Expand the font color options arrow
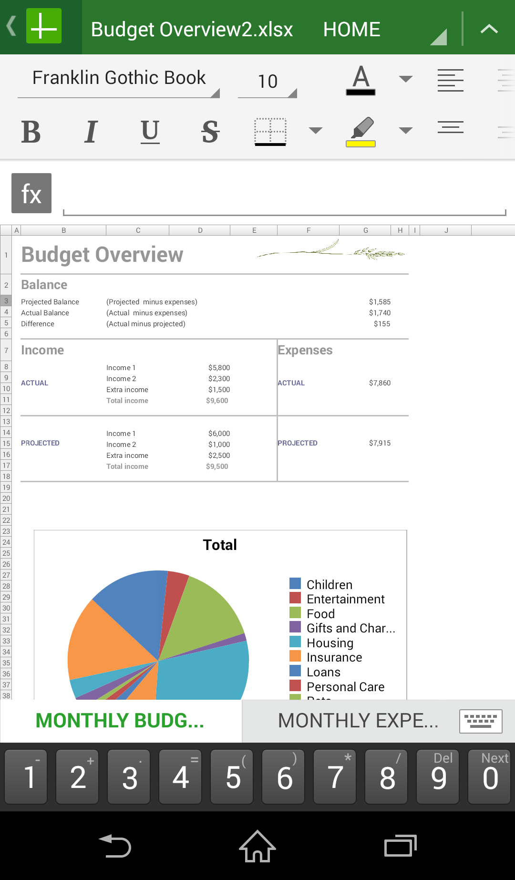The width and height of the screenshot is (515, 880). pos(405,79)
